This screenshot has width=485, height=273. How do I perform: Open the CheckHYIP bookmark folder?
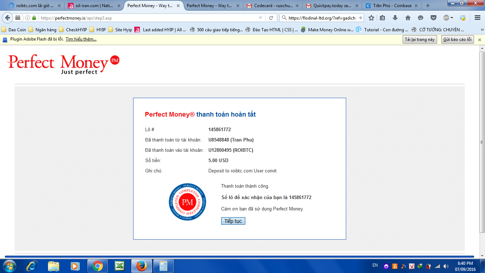click(x=73, y=30)
